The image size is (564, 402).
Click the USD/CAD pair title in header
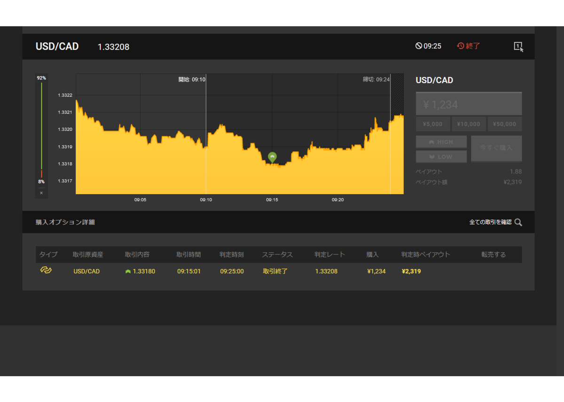tap(57, 46)
